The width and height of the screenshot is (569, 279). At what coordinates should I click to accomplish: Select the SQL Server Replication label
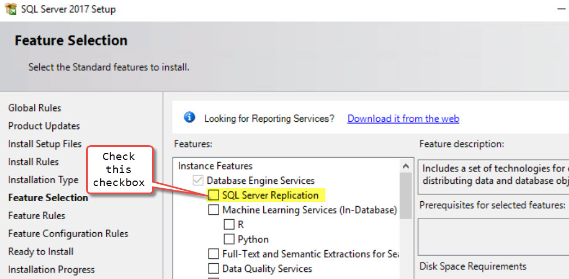[x=270, y=195]
